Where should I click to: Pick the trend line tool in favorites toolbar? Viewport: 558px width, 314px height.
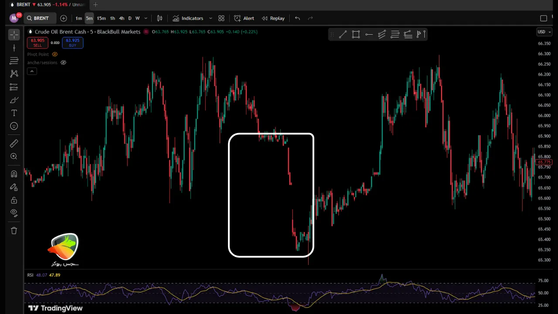click(343, 34)
